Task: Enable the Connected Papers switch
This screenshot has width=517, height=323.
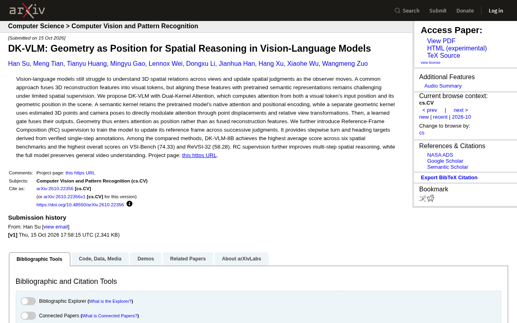Action: click(28, 316)
